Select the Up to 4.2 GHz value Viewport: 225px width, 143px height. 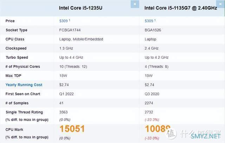(156, 57)
